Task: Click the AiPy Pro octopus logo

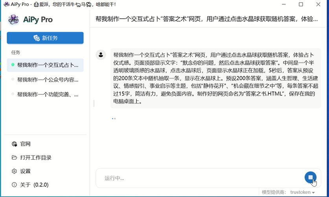Action: coord(13,20)
